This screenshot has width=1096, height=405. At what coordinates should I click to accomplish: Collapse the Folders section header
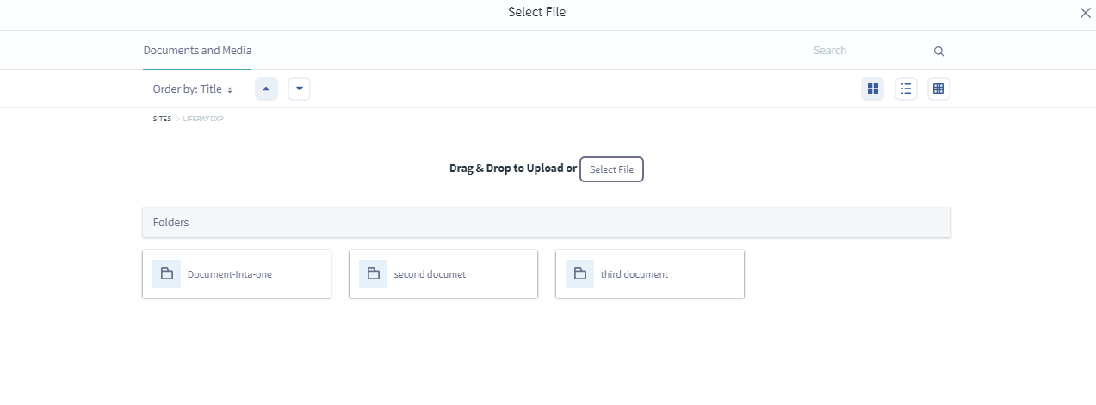pyautogui.click(x=546, y=223)
